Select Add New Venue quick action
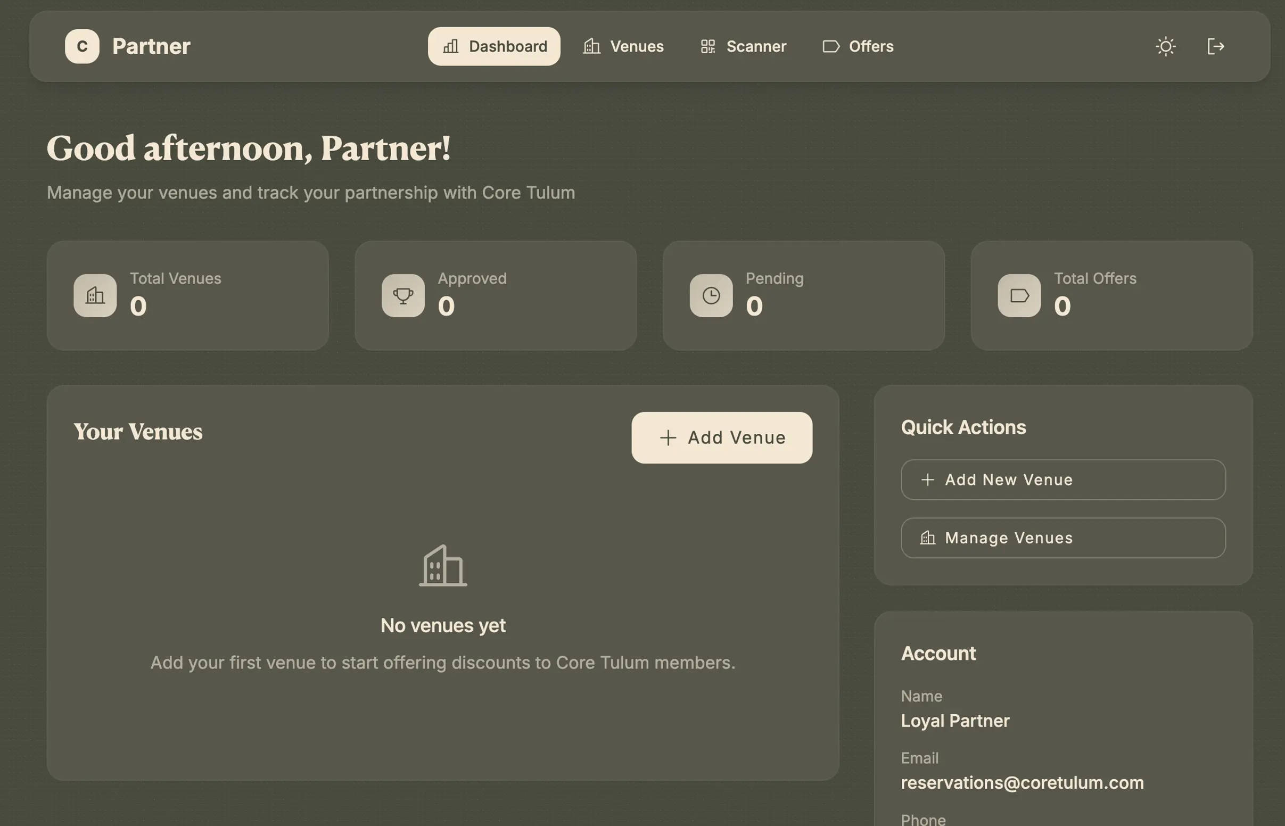The image size is (1285, 826). pyautogui.click(x=1062, y=480)
